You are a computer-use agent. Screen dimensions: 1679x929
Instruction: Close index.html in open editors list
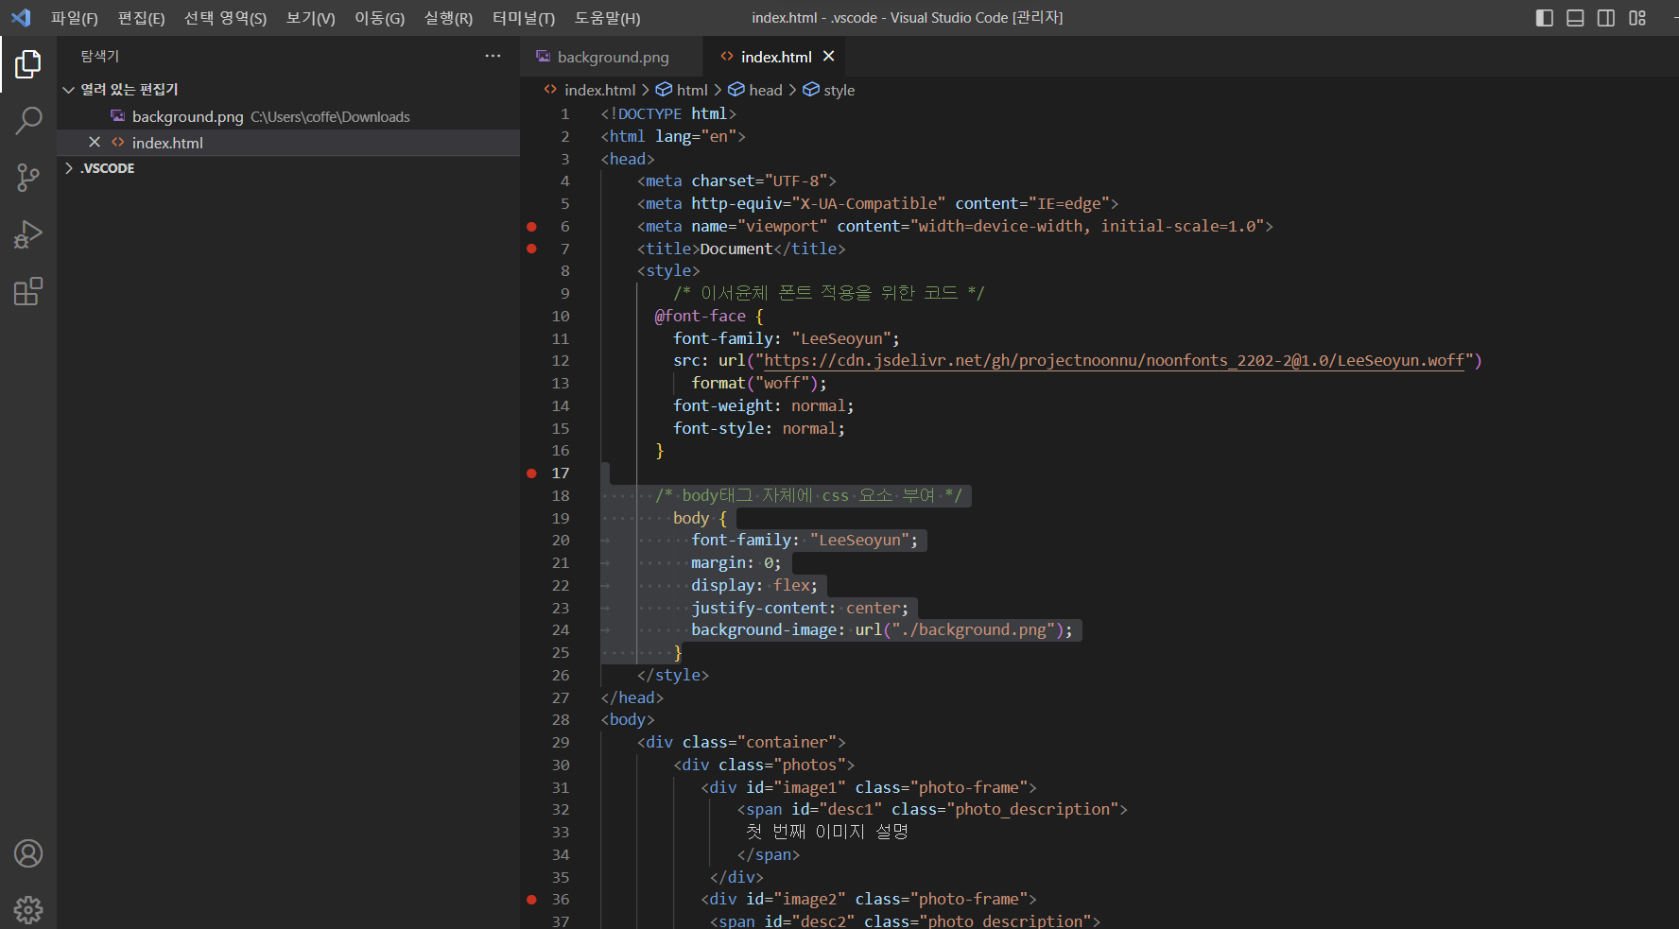tap(95, 143)
